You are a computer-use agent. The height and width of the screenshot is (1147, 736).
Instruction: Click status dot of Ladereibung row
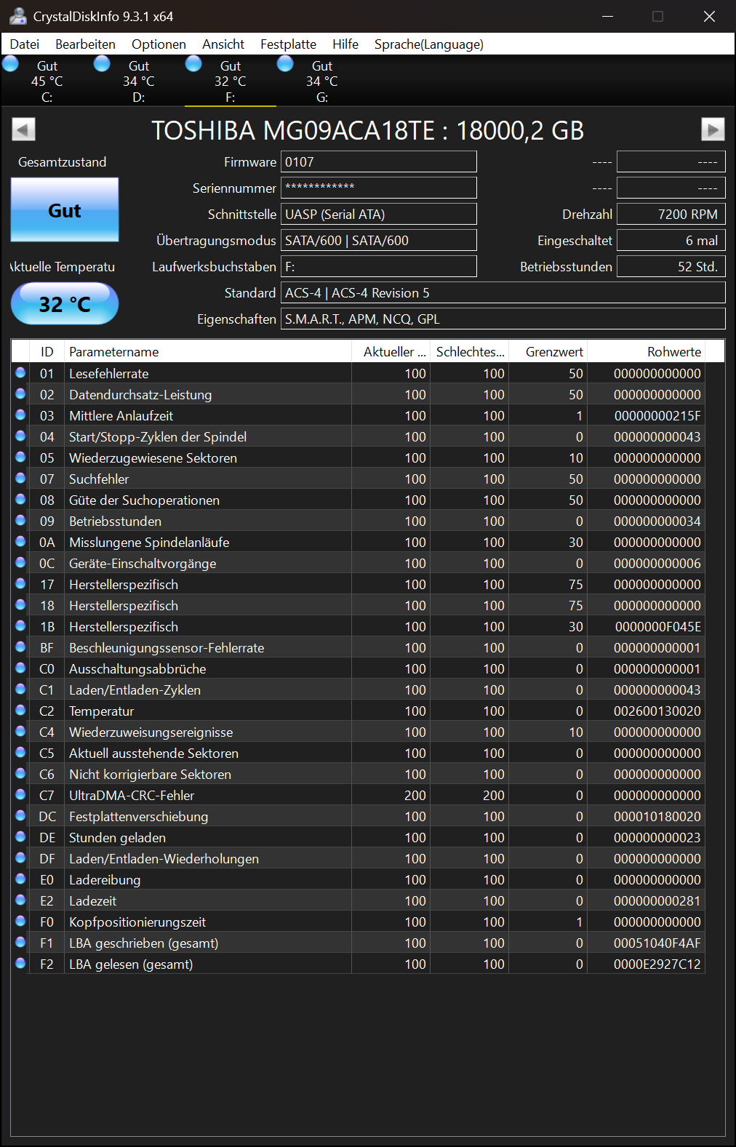click(x=20, y=879)
